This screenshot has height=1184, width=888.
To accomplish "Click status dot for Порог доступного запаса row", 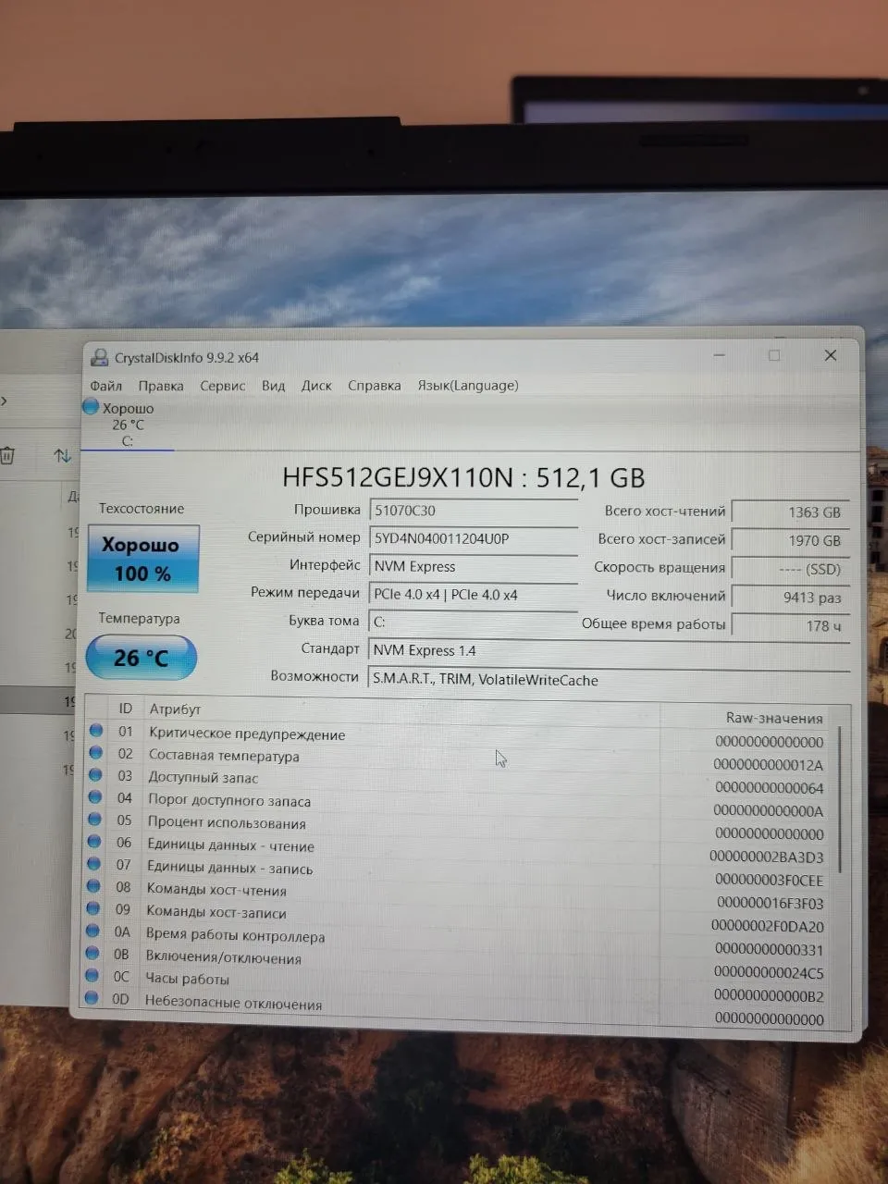I will point(94,796).
